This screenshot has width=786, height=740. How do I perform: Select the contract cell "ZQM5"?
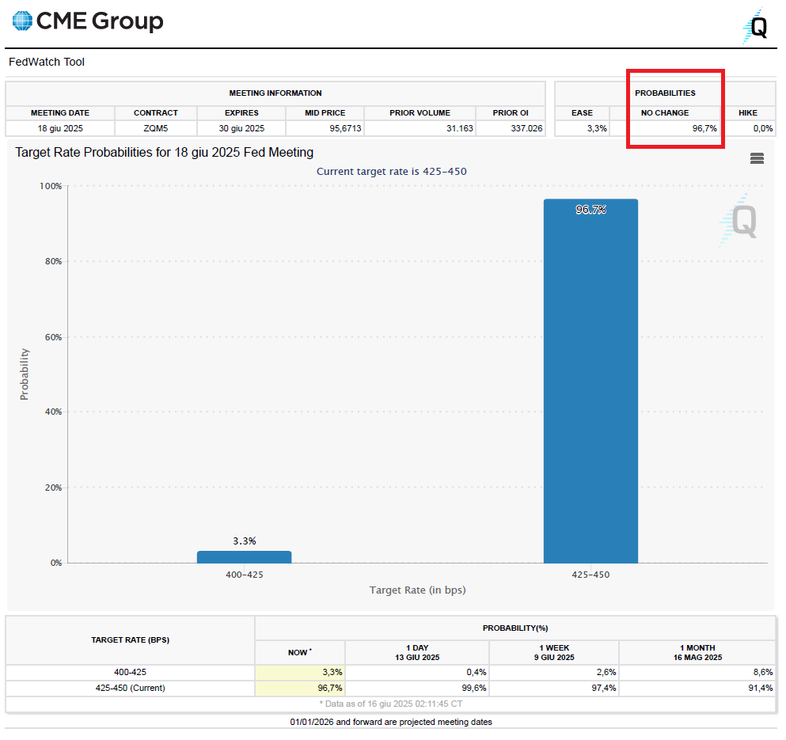156,128
